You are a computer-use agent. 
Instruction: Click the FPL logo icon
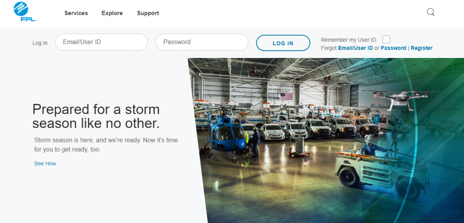point(24,11)
